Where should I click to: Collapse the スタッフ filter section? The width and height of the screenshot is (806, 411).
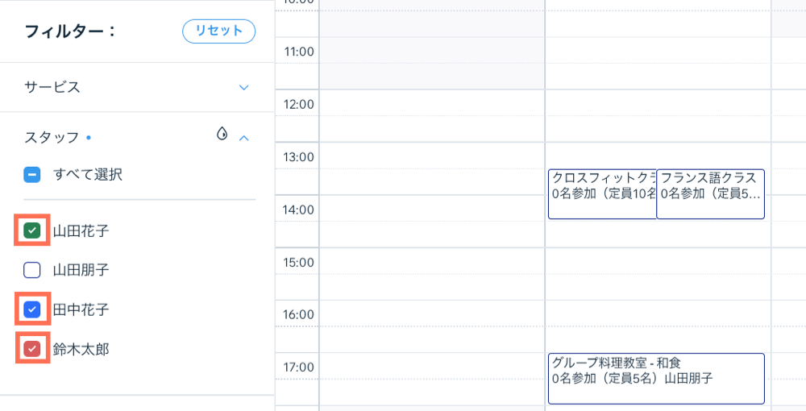coord(244,138)
